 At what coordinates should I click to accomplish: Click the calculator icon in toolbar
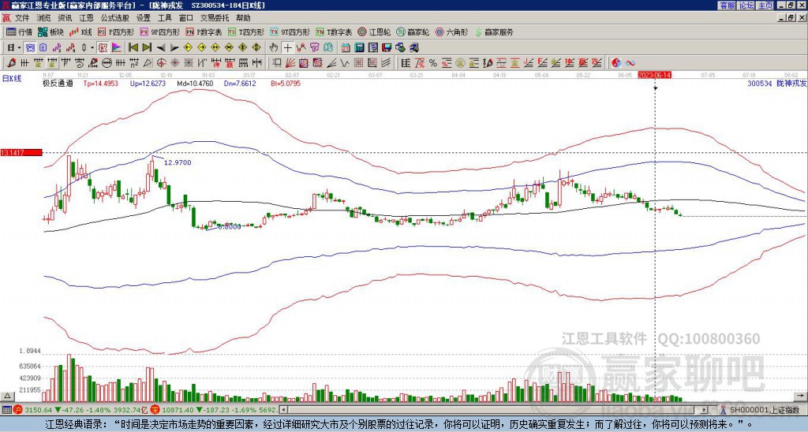tap(359, 47)
